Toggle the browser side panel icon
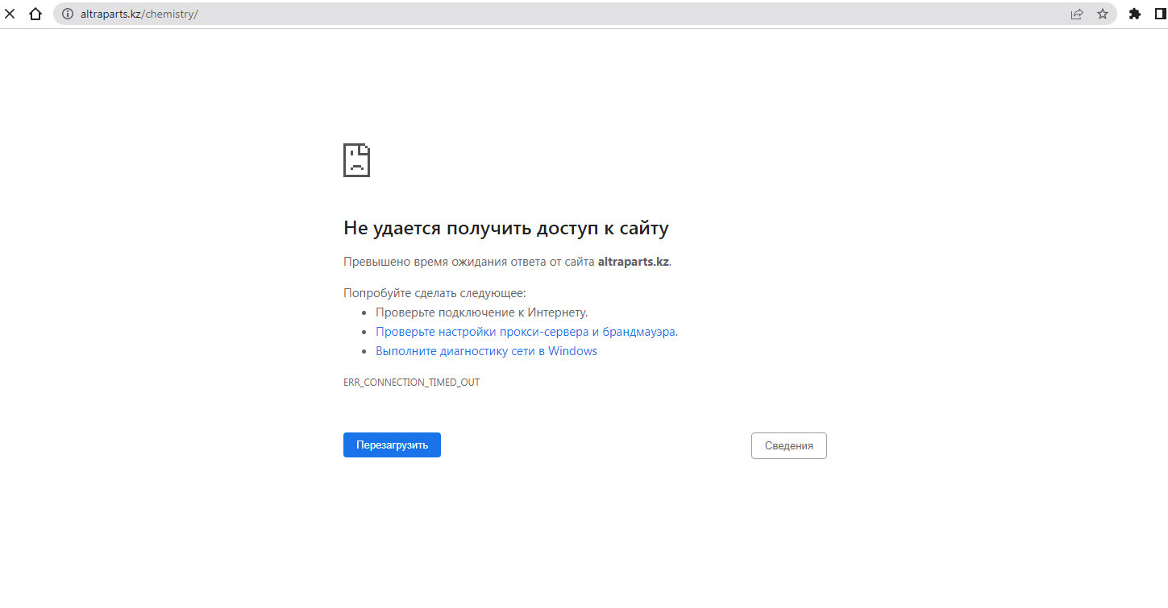The height and width of the screenshot is (608, 1168). [x=1160, y=14]
